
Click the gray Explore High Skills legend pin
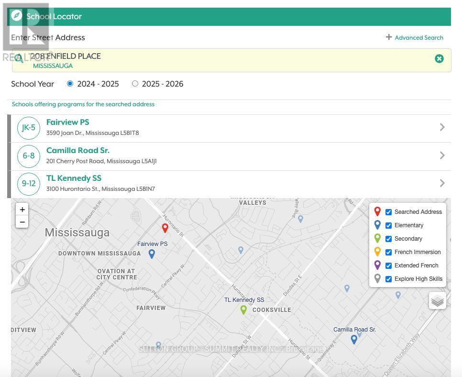(x=377, y=278)
